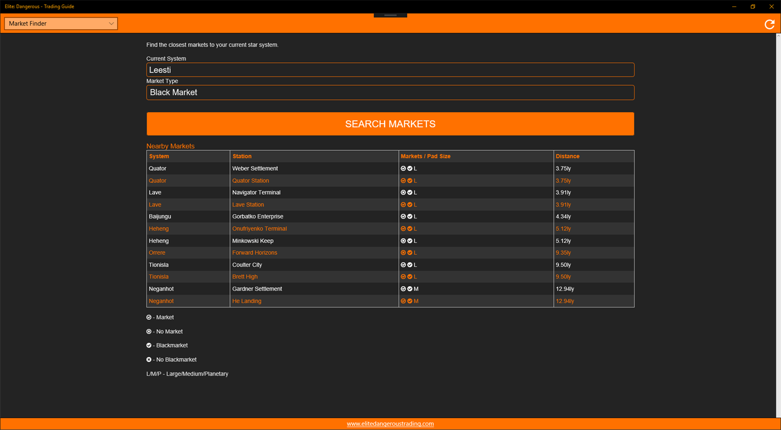Click the Current System input with Leesti
This screenshot has height=430, width=781.
point(390,70)
